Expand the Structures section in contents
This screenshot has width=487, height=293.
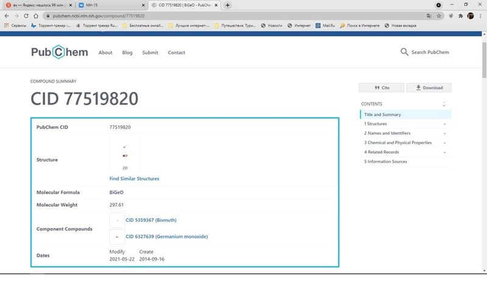[x=444, y=124]
